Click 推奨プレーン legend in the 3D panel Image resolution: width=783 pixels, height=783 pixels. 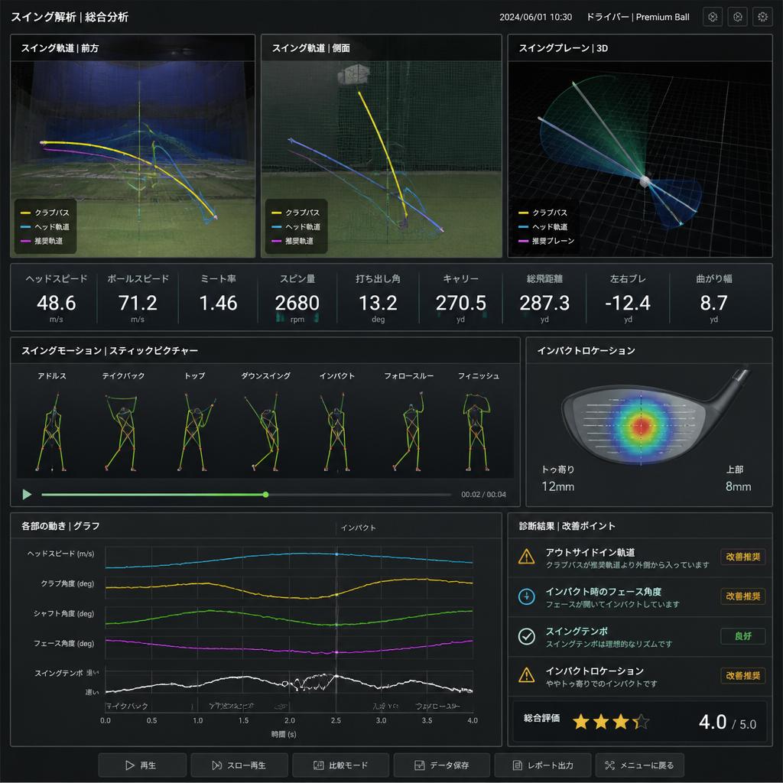pos(546,241)
